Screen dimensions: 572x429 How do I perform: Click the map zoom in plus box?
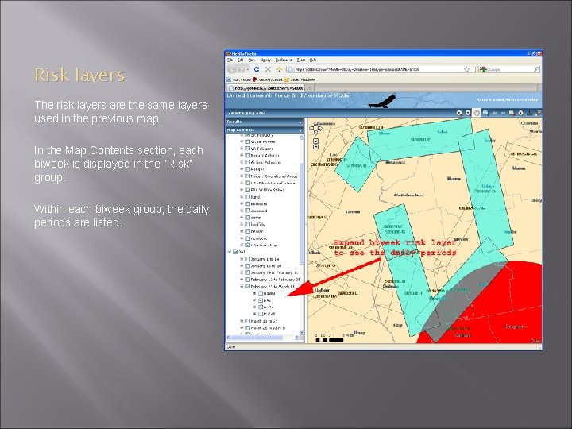[x=316, y=141]
